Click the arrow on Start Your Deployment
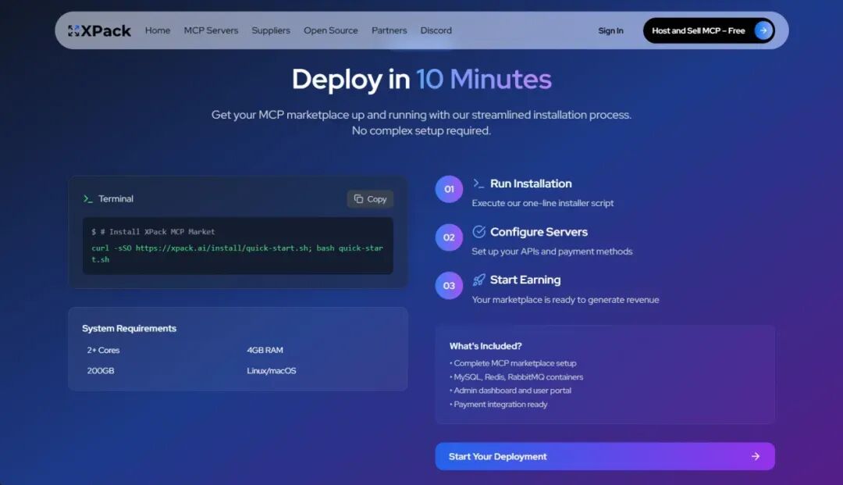Image resolution: width=843 pixels, height=485 pixels. [756, 457]
